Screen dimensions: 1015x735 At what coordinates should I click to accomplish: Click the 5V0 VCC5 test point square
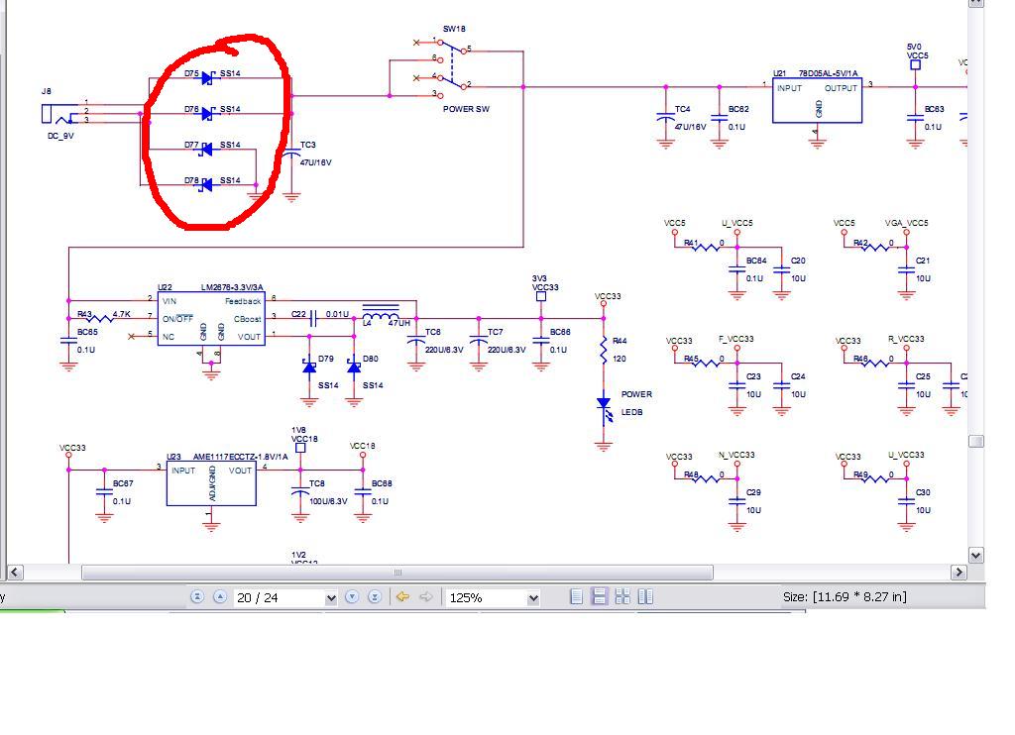click(915, 64)
